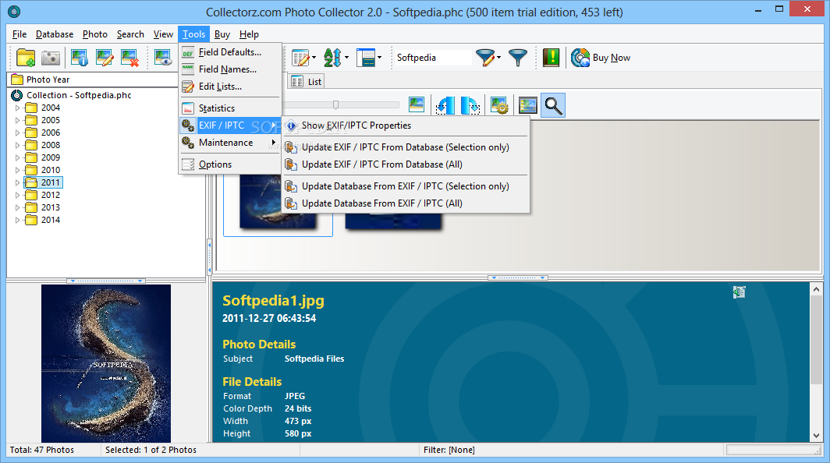Select Update Database From EXIF / IPTC (All)
The height and width of the screenshot is (463, 830).
406,203
